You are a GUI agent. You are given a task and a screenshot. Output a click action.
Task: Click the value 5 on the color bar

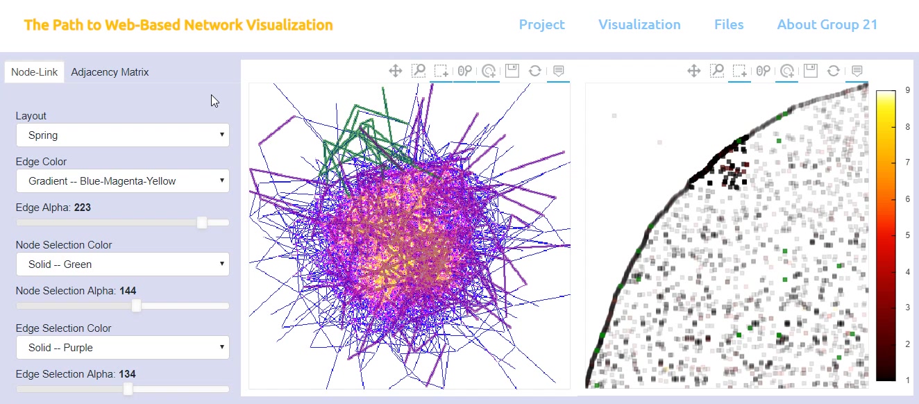click(x=907, y=235)
